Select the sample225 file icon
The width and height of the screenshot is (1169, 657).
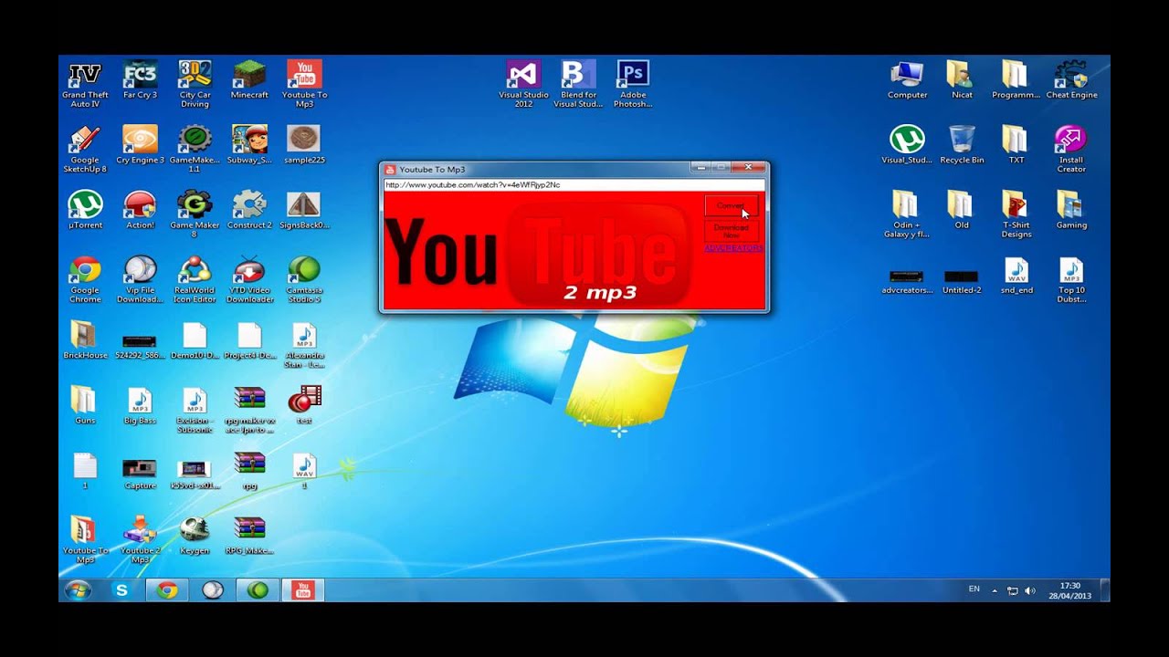tap(304, 145)
